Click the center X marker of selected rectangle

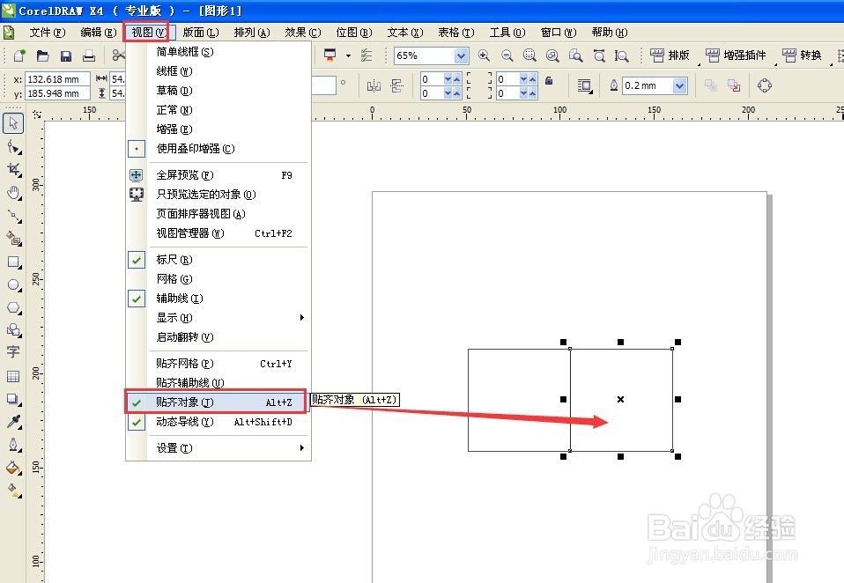click(620, 399)
